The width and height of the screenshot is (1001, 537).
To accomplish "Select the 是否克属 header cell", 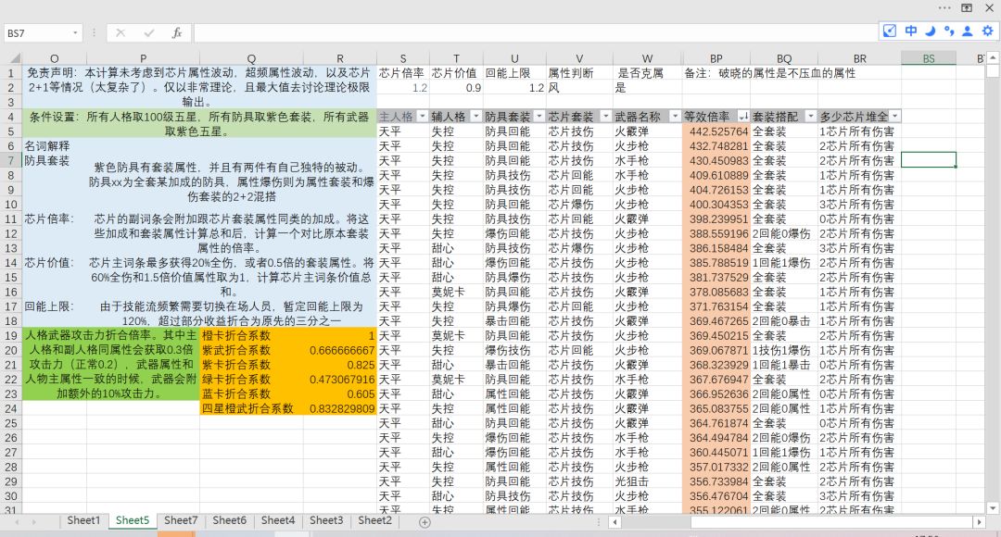I will 647,73.
